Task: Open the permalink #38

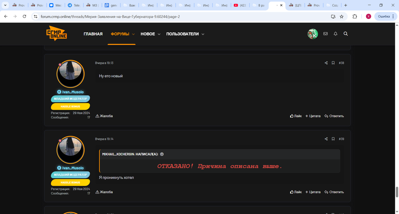Action: tap(341, 63)
